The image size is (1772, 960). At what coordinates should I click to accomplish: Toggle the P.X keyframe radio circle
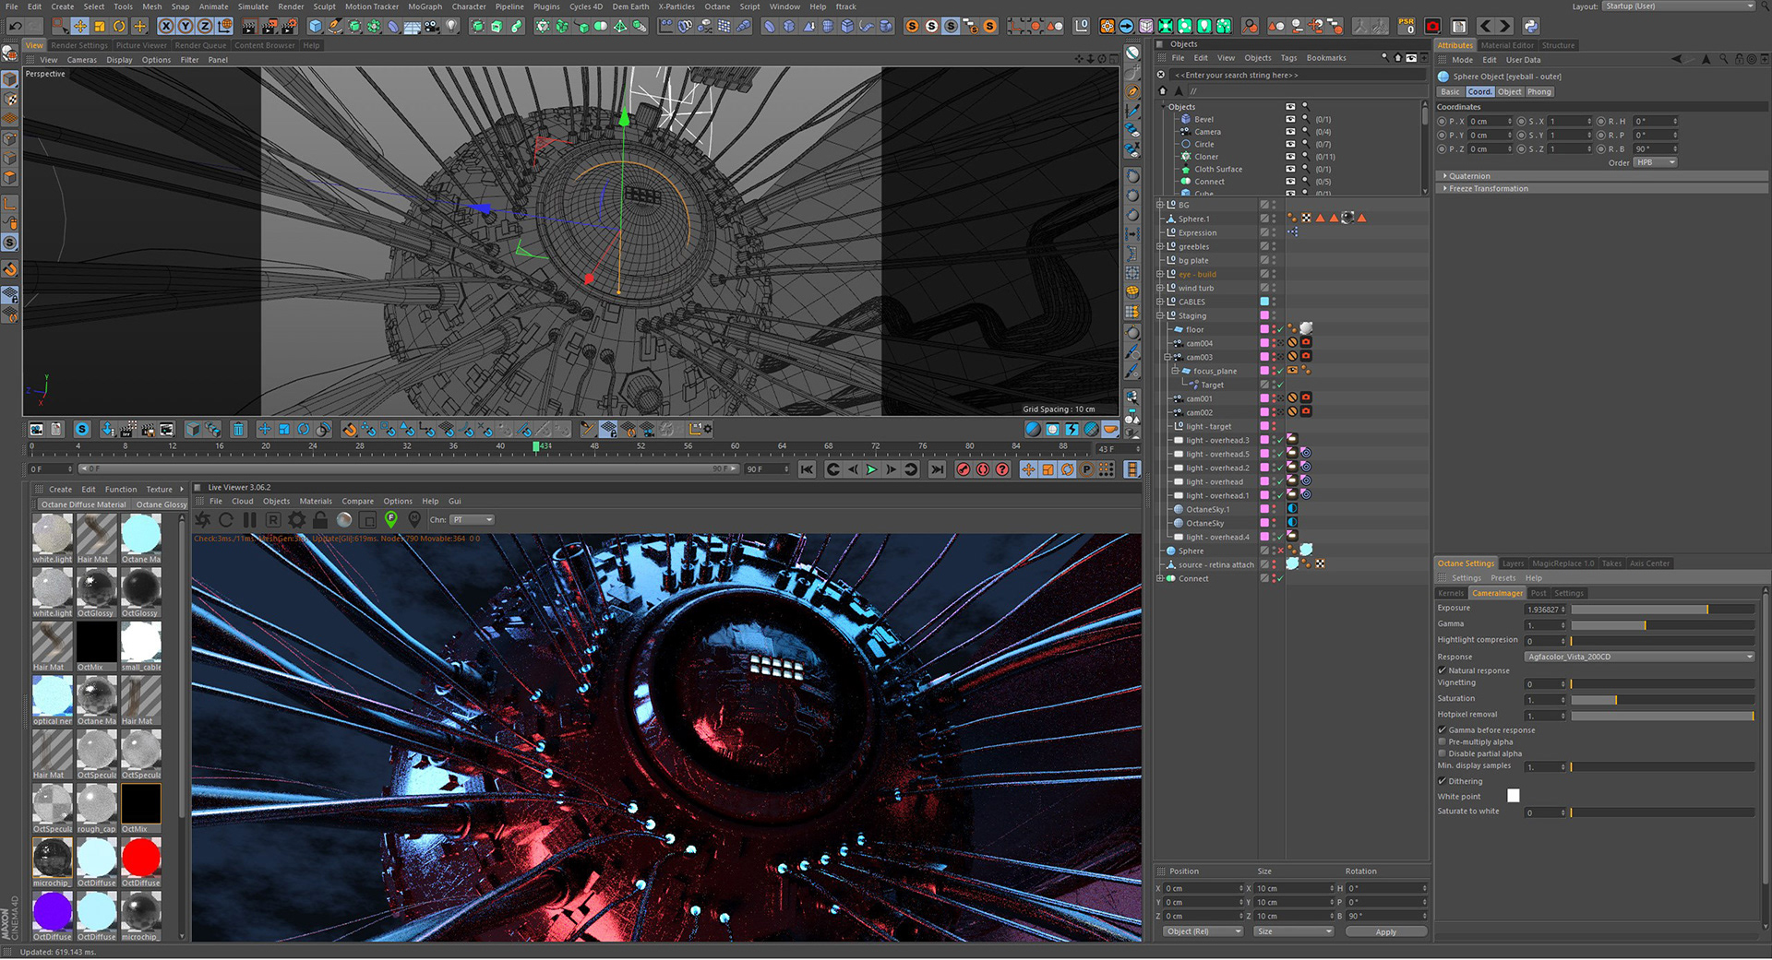[x=1443, y=121]
